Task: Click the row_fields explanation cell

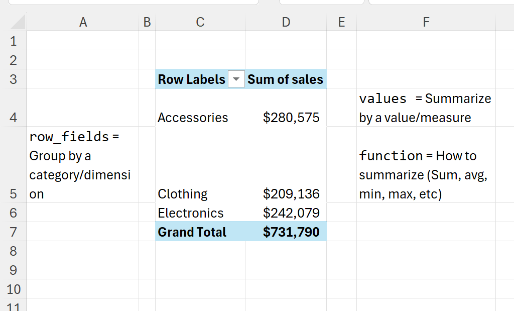Action: tap(80, 165)
